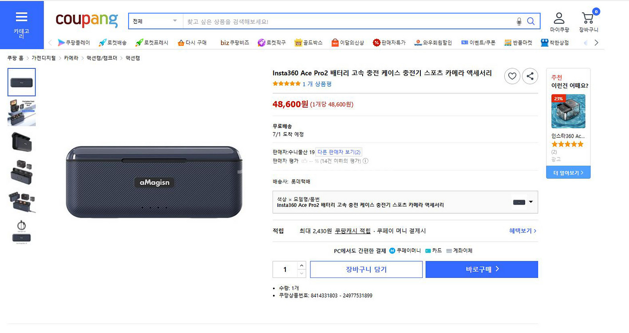The height and width of the screenshot is (333, 629).
Task: Select the third thumbnail of open case
Action: click(x=22, y=142)
